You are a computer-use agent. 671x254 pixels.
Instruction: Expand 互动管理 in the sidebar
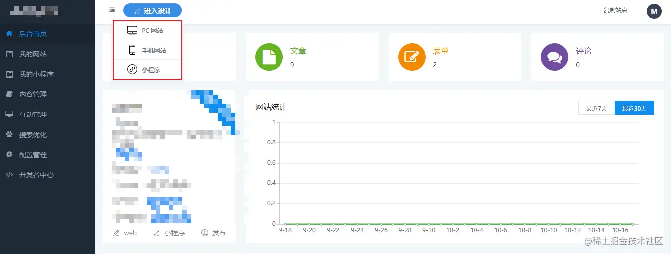[48, 114]
